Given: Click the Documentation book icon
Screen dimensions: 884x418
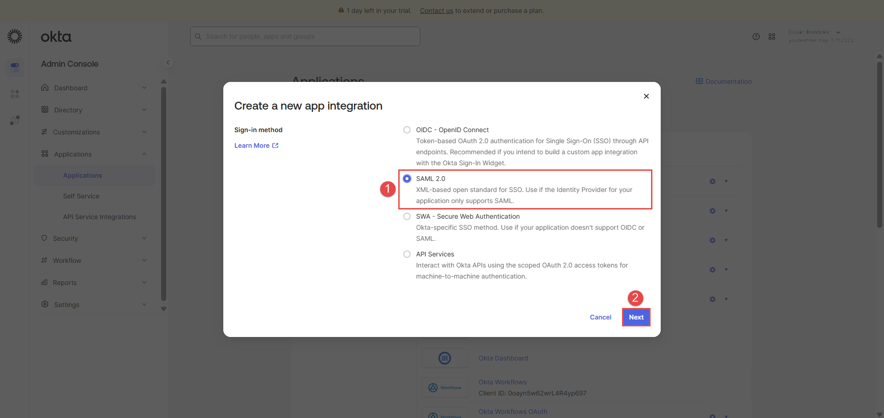Looking at the screenshot, I should (x=699, y=81).
